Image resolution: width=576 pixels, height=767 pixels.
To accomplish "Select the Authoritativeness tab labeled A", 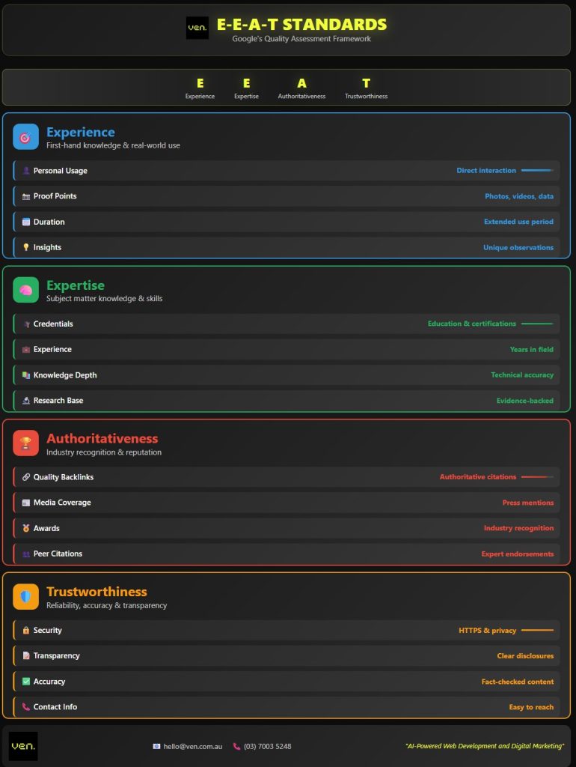I will [301, 88].
